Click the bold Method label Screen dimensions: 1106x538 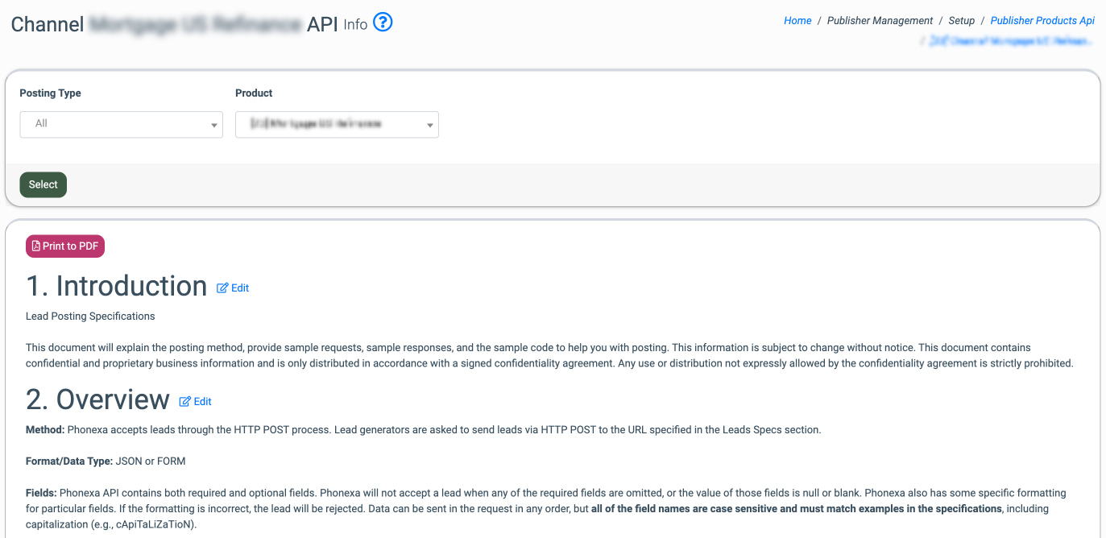pos(45,430)
